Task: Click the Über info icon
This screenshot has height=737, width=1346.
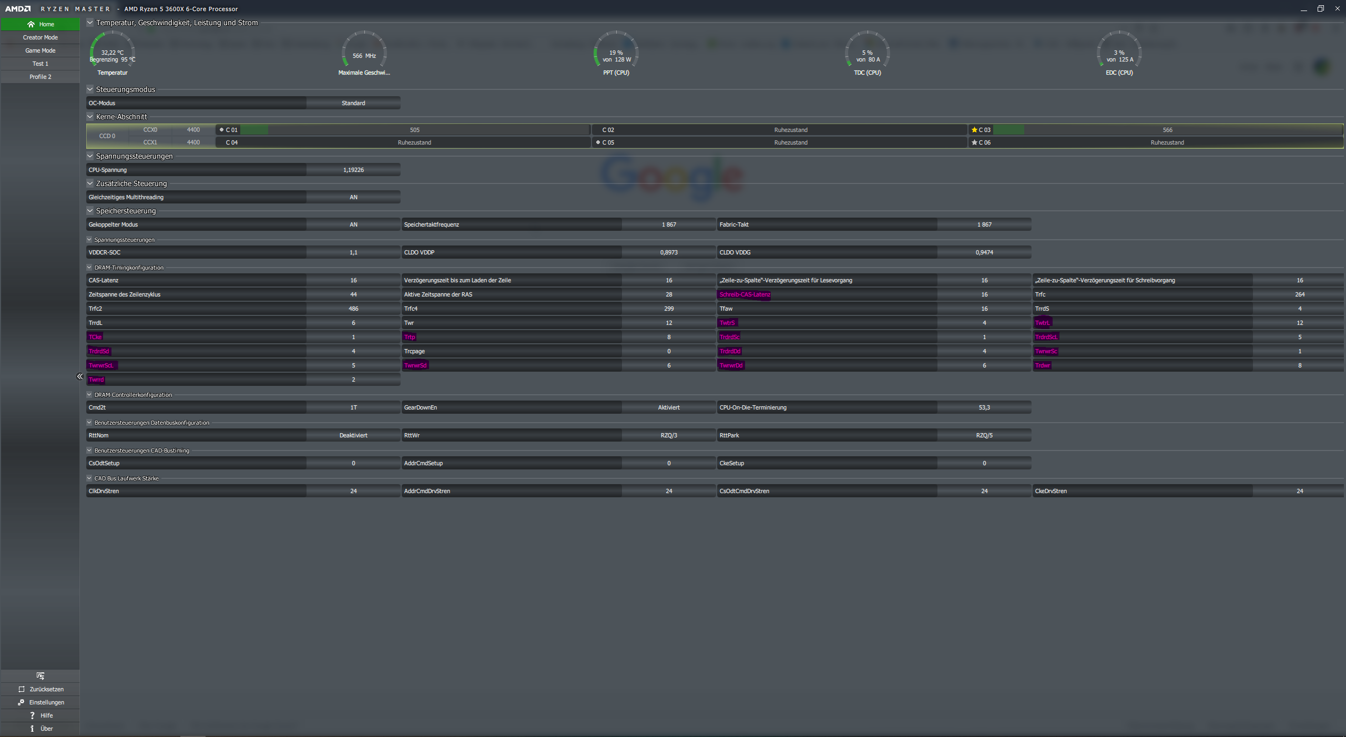Action: [32, 729]
